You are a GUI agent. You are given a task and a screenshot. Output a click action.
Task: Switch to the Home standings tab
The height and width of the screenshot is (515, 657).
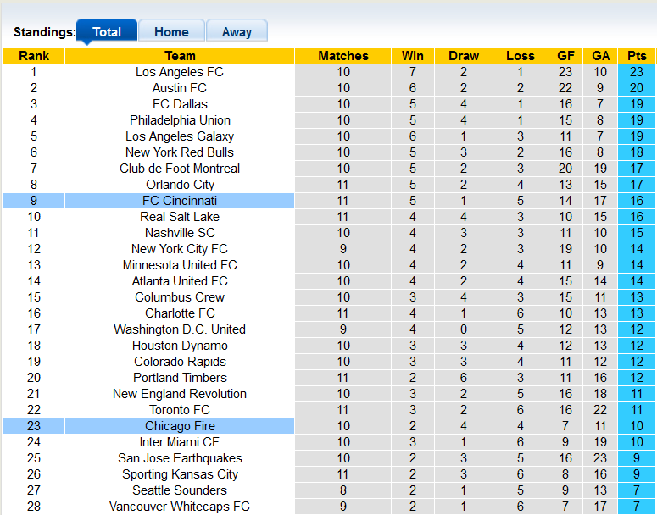(x=171, y=32)
